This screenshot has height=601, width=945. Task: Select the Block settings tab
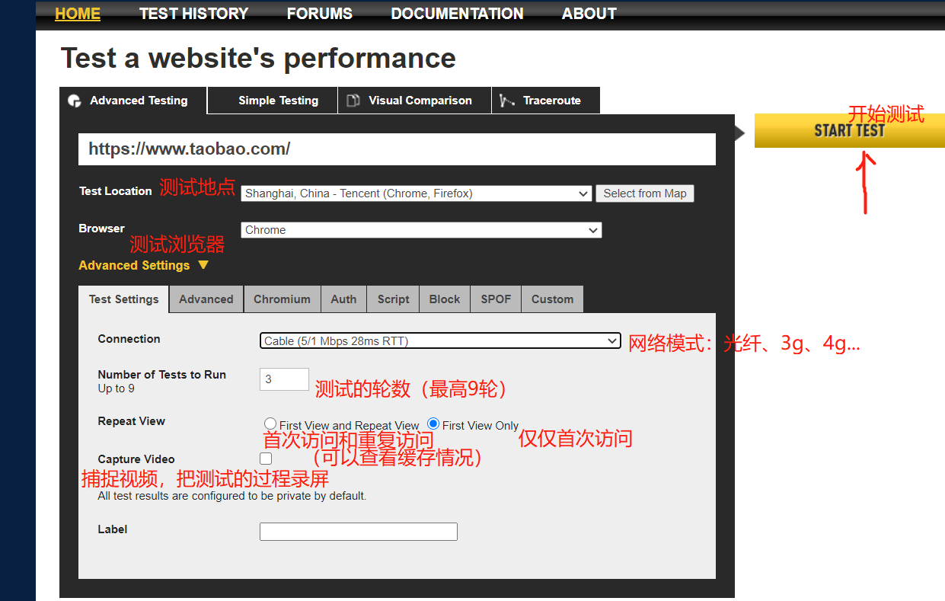pyautogui.click(x=445, y=299)
